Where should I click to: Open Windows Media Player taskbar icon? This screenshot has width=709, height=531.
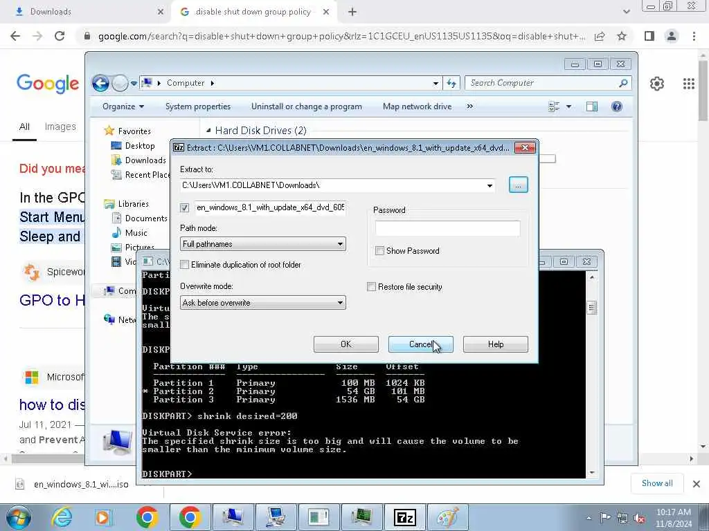pyautogui.click(x=103, y=517)
